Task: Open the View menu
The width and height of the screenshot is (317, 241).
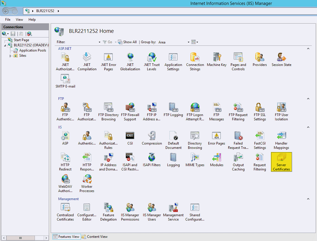Action: coord(19,19)
